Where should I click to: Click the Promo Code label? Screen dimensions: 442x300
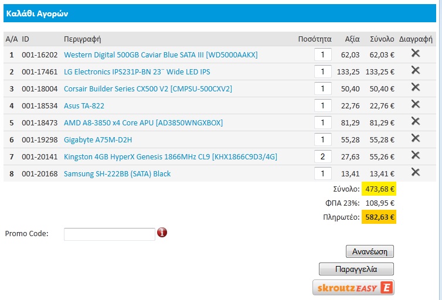click(x=27, y=234)
